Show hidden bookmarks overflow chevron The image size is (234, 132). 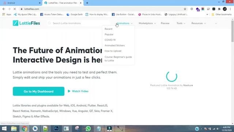[207, 14]
